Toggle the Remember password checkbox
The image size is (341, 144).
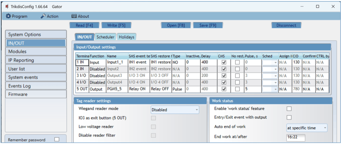(x=57, y=139)
